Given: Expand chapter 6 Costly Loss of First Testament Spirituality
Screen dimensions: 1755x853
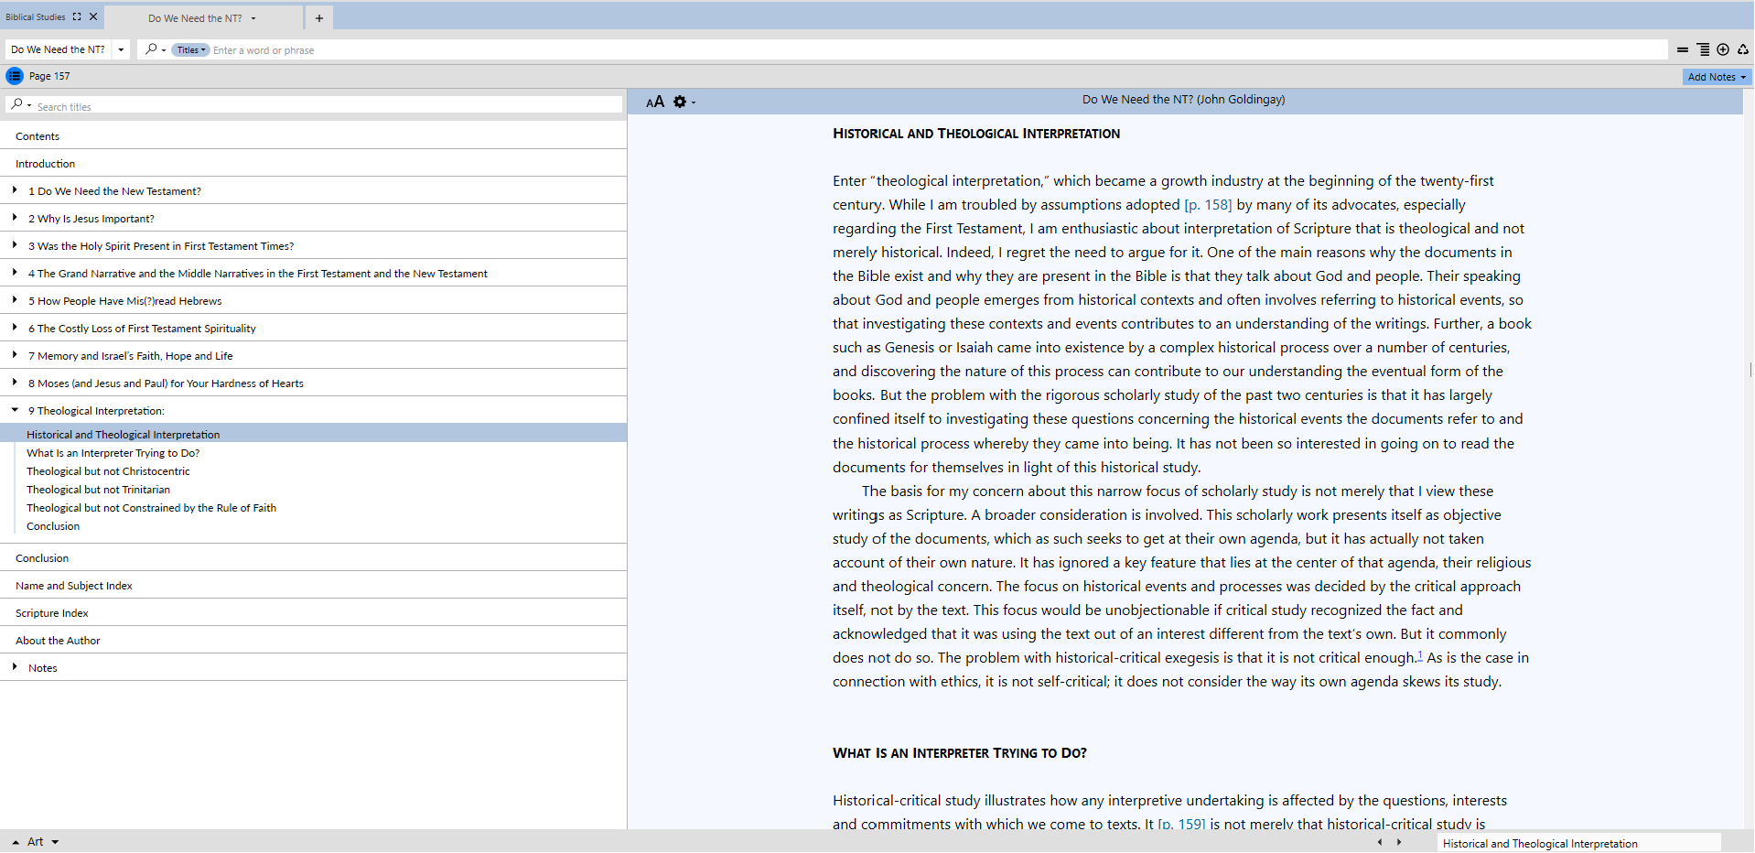Looking at the screenshot, I should [15, 328].
